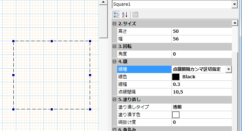Click the canvas vertical scrollbar thumb
Image resolution: width=242 pixels, height=131 pixels.
tap(103, 21)
